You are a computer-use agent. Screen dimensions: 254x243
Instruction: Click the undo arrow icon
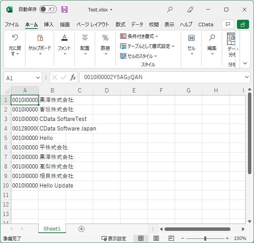point(15,38)
